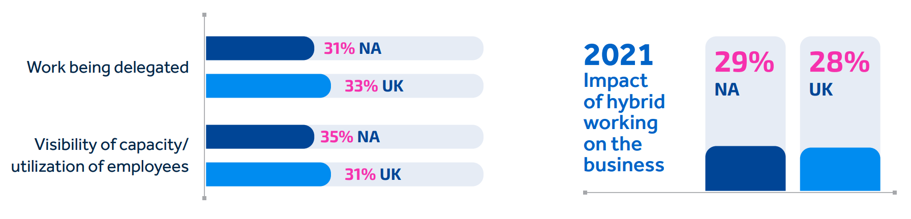Click the 2021 heading

pos(618,55)
